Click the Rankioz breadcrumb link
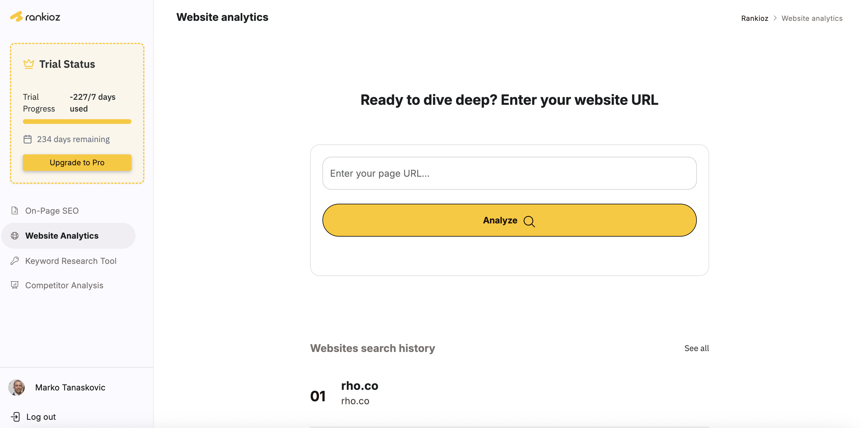862x428 pixels. pyautogui.click(x=754, y=18)
